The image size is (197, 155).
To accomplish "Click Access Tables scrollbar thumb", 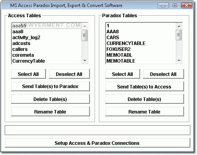I will pyautogui.click(x=85, y=35).
